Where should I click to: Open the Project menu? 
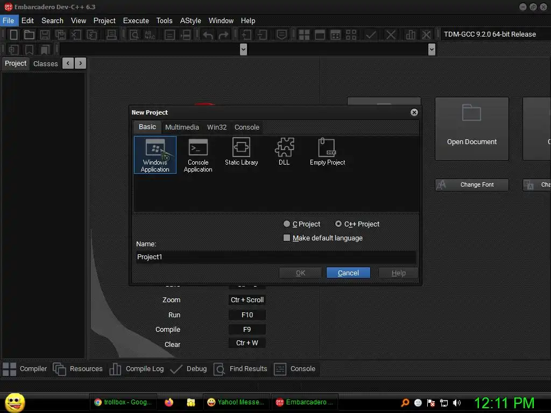point(104,21)
